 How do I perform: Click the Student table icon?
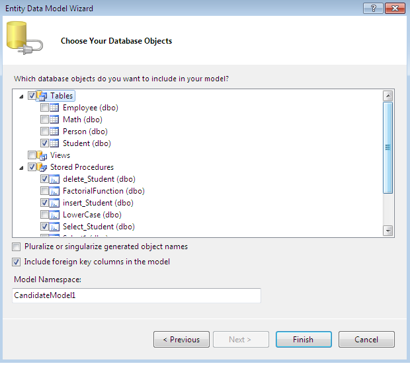(x=54, y=143)
